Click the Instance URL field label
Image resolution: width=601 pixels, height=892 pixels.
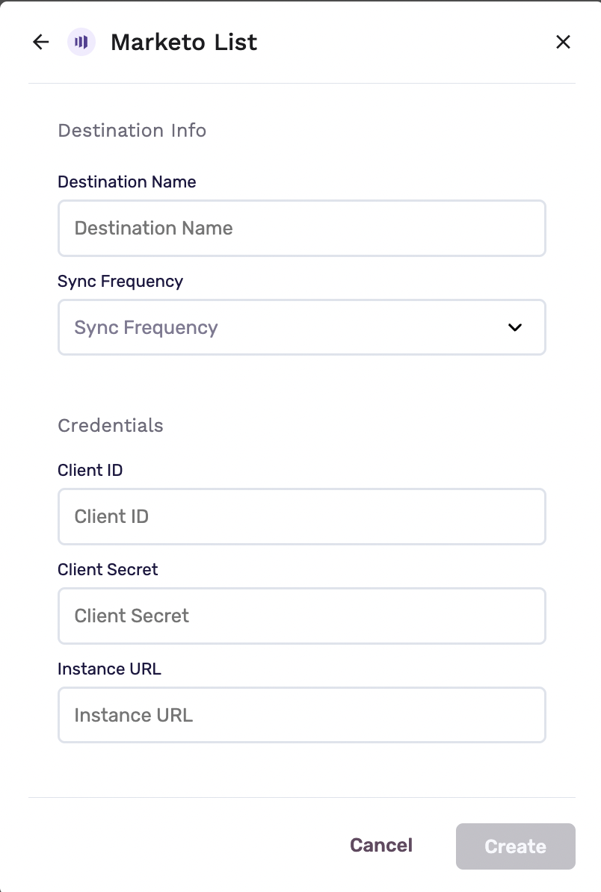click(x=109, y=669)
